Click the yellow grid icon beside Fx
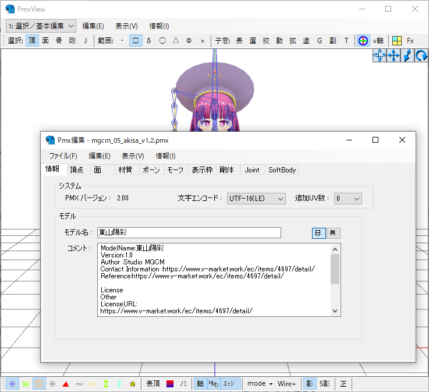 [x=396, y=41]
